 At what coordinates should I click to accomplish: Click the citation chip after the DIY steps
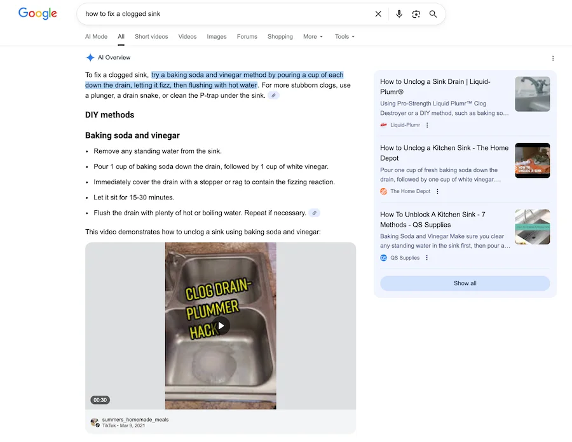pyautogui.click(x=314, y=213)
